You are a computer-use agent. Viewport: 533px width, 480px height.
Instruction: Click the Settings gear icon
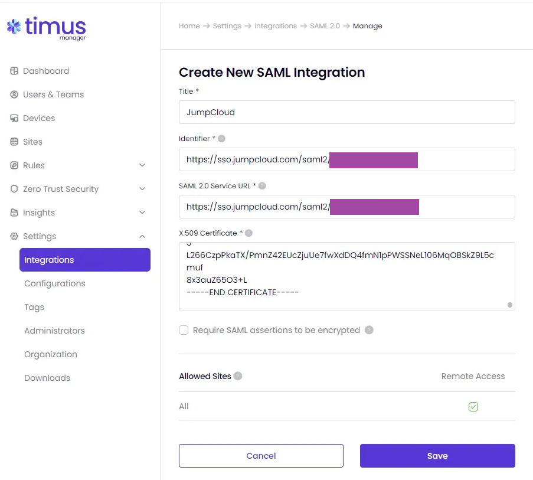(14, 236)
